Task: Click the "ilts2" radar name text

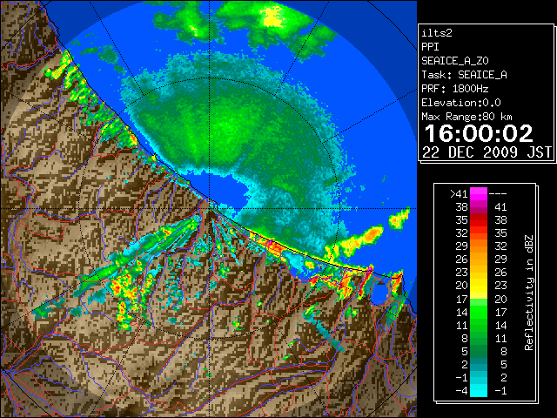Action: (x=437, y=33)
